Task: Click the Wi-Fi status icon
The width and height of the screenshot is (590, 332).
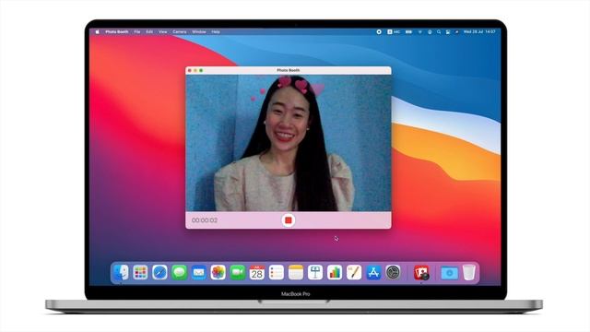Action: coord(420,32)
